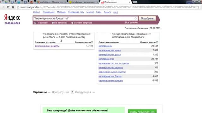This screenshot has width=202, height=113.
Task: Select the Подбор слов tab
Action: coord(116,2)
